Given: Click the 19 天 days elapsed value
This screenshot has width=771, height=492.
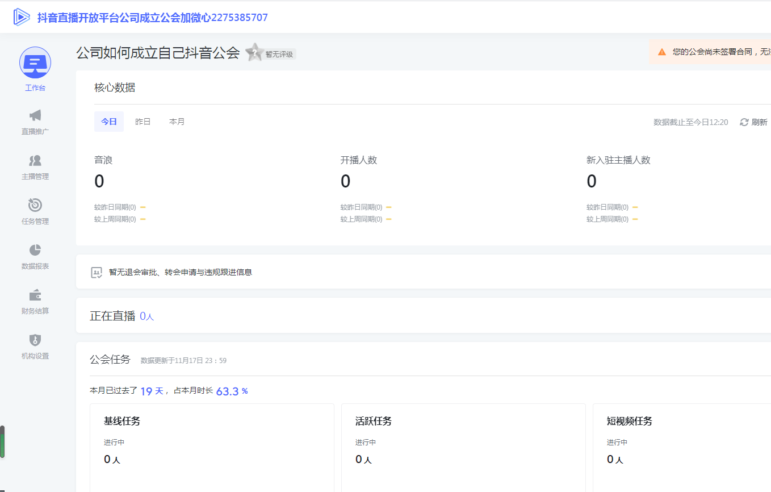Looking at the screenshot, I should tap(152, 391).
